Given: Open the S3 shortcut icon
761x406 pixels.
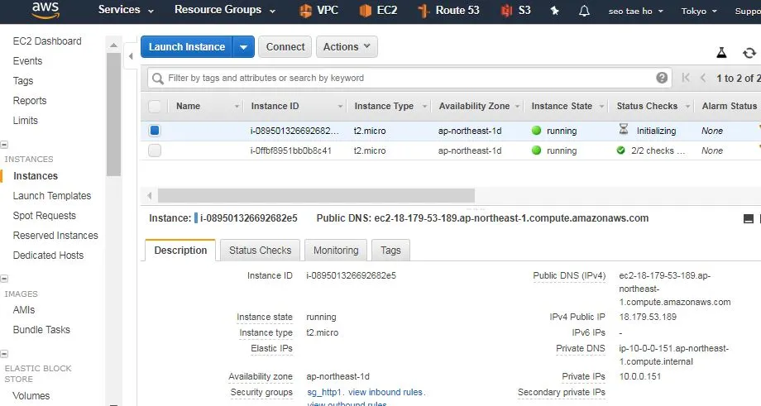Looking at the screenshot, I should tap(507, 10).
